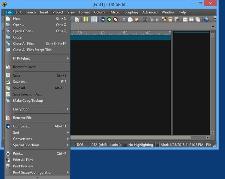Open the Macro menu
Screen dimensions: 225x179
coord(115,12)
